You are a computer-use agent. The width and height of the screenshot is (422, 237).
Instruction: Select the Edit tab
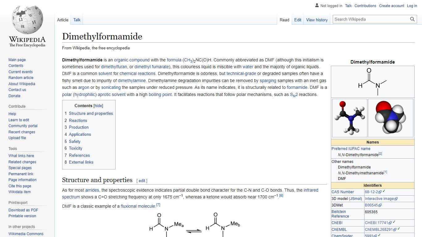[298, 20]
